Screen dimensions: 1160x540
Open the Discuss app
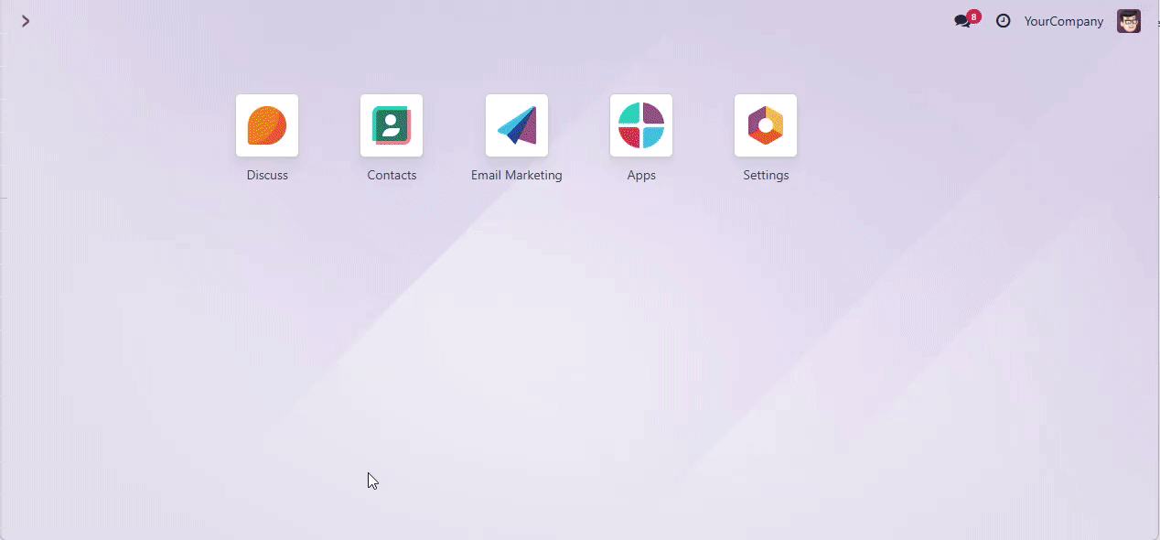point(267,125)
